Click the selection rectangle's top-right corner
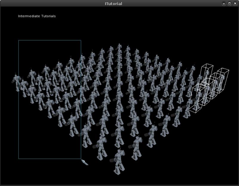Image resolution: width=239 pixels, height=186 pixels. [x=81, y=40]
